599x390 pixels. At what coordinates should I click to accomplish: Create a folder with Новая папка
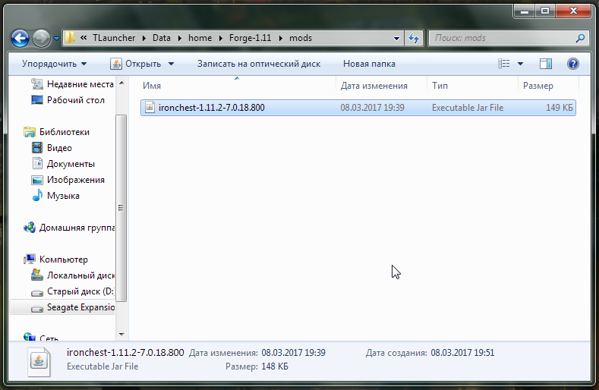(369, 64)
